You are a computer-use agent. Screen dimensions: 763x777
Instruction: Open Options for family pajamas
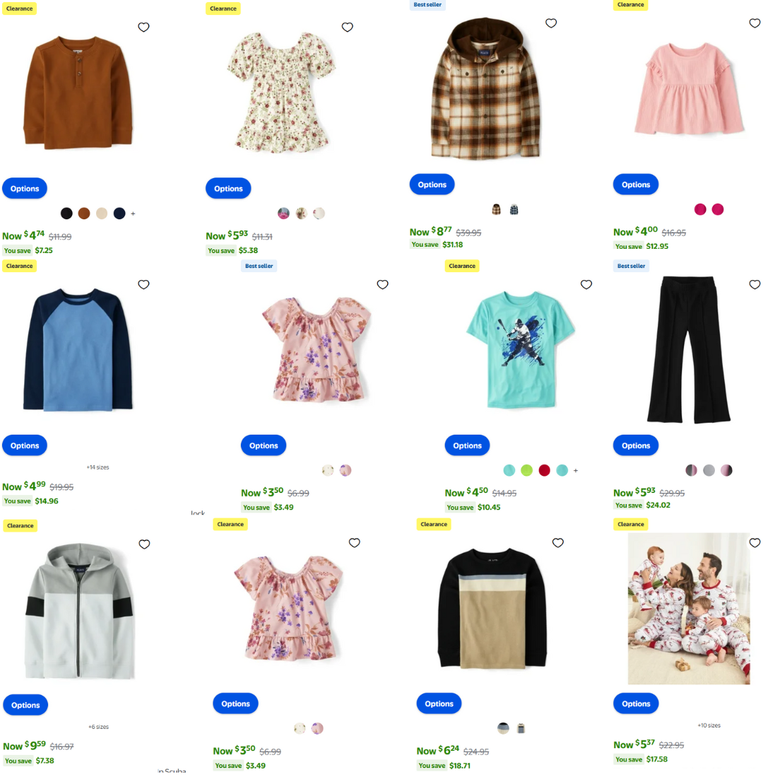(636, 703)
